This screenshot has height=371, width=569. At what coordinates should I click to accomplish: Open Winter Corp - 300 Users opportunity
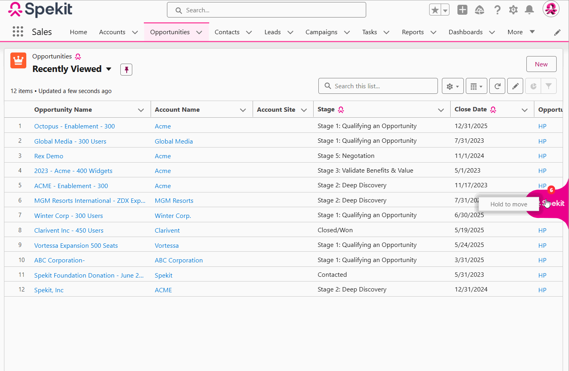click(69, 216)
